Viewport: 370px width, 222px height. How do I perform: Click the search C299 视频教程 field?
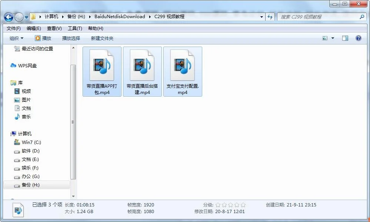point(319,17)
